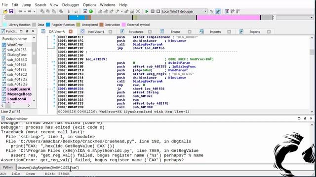Viewport: 316px width, 177px height.
Task: Open the File menu
Action: [x=4, y=5]
